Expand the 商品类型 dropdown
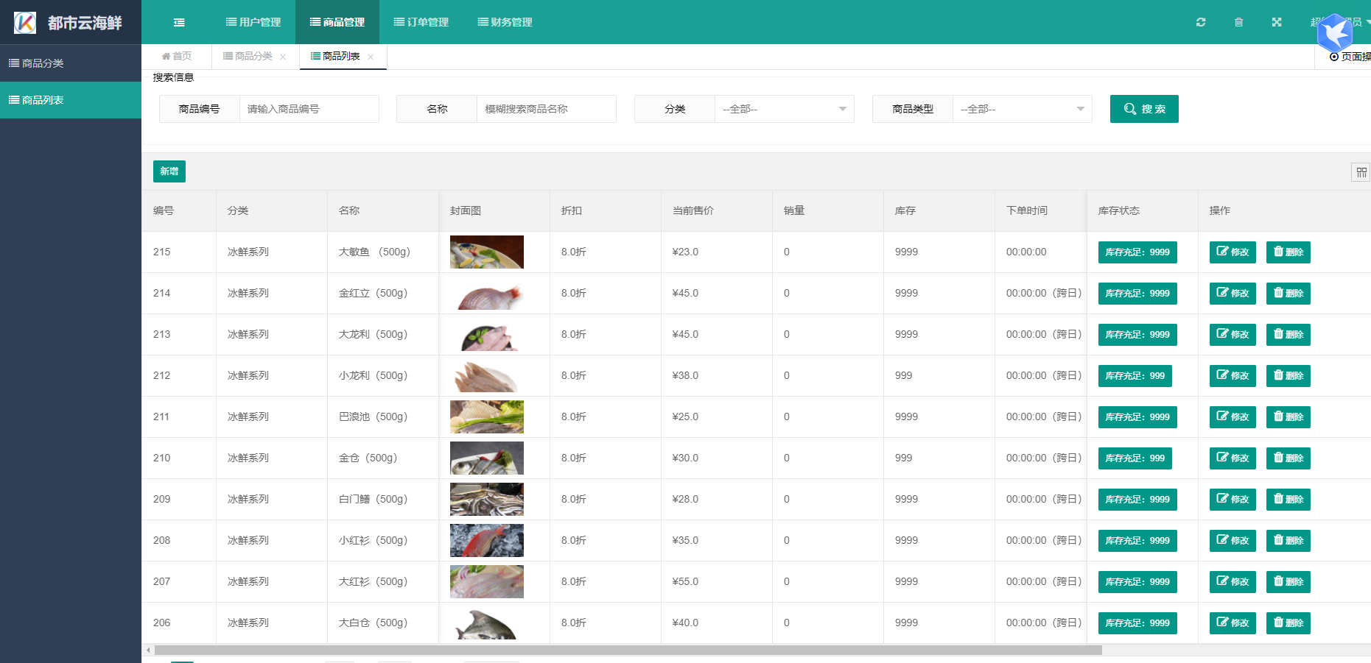 pos(1022,109)
